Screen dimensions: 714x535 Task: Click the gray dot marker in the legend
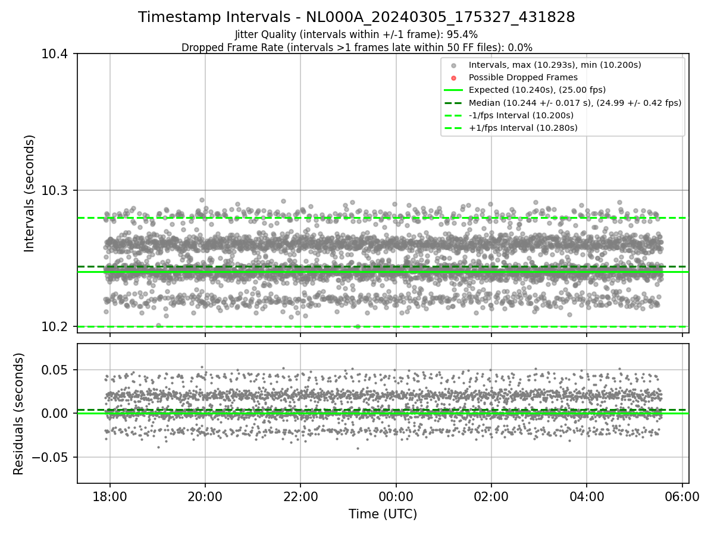[453, 65]
